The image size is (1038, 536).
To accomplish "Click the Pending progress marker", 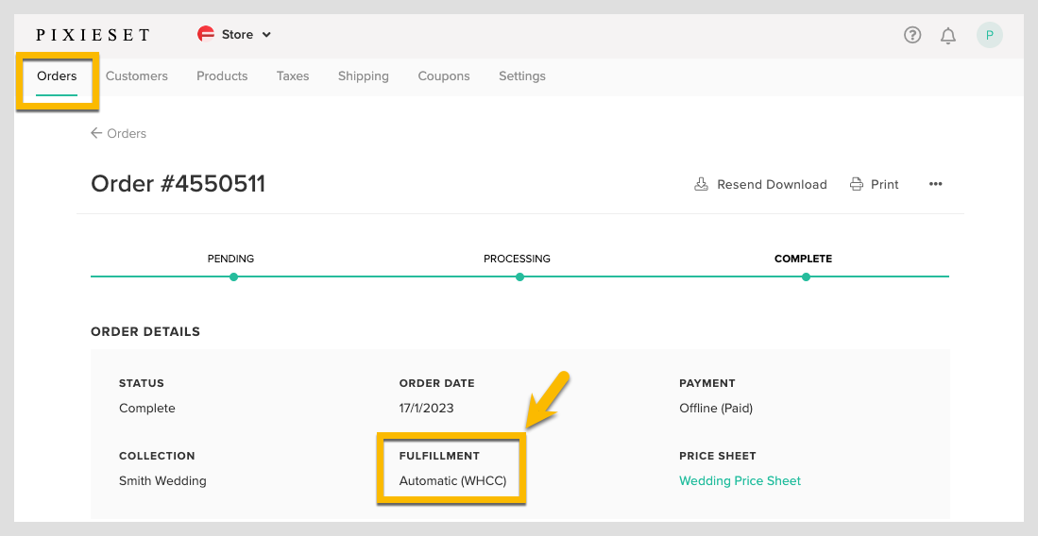I will coord(233,276).
